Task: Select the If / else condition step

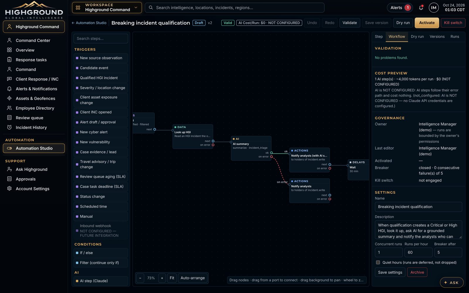Action: click(101, 253)
